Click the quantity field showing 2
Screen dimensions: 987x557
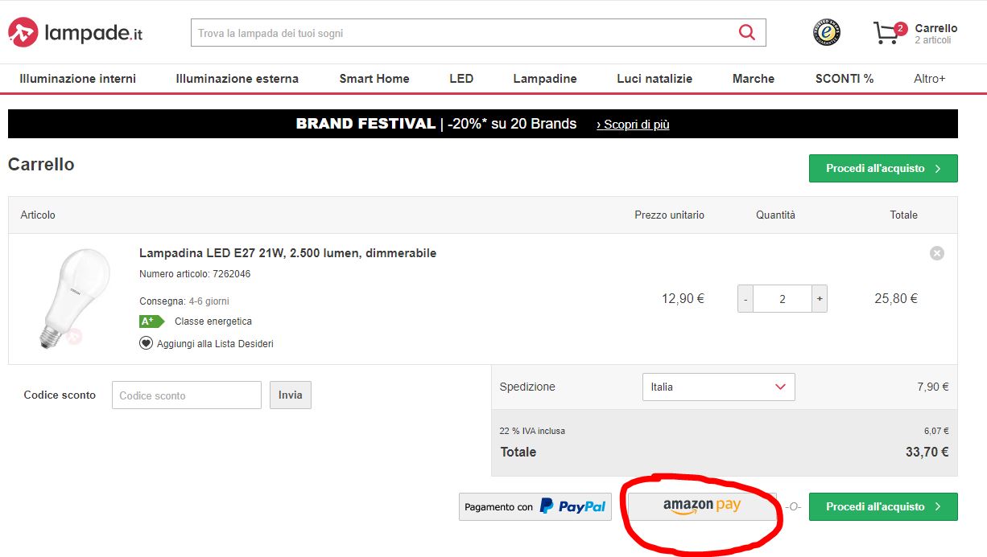[x=783, y=299]
